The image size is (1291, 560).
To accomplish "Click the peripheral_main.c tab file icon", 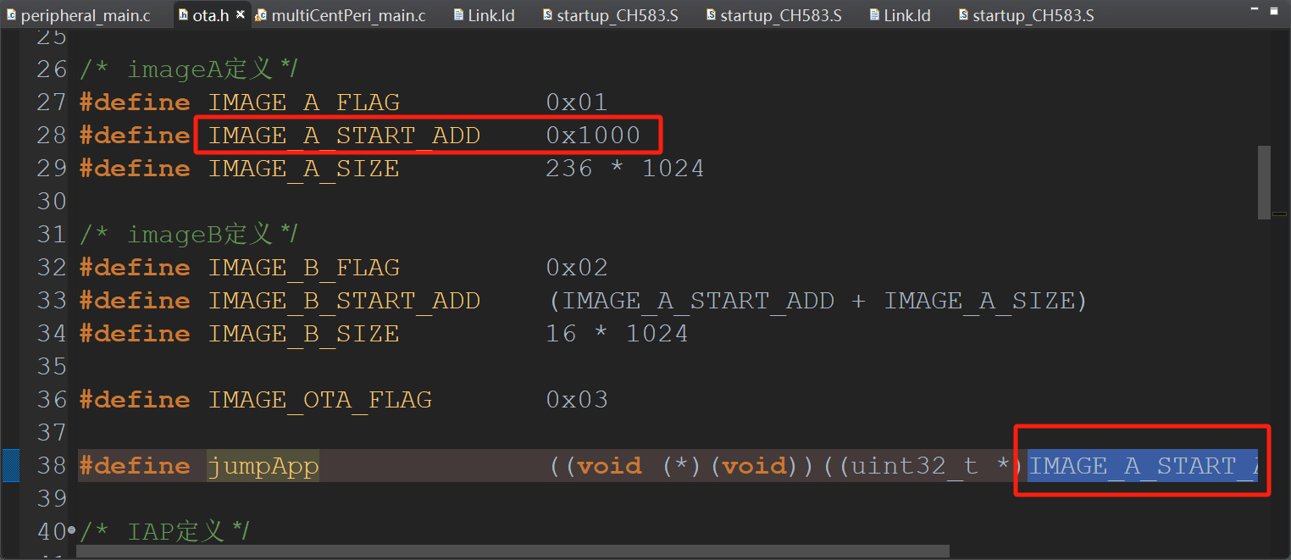I will (x=10, y=15).
